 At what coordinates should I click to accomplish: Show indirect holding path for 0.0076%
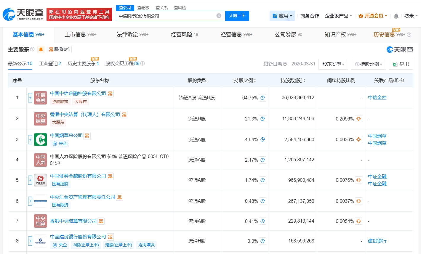[x=359, y=180]
